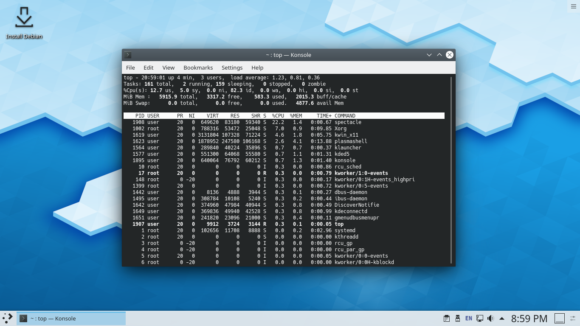The height and width of the screenshot is (326, 580).
Task: Open Klipper clipboard tool in system tray
Action: 447,318
